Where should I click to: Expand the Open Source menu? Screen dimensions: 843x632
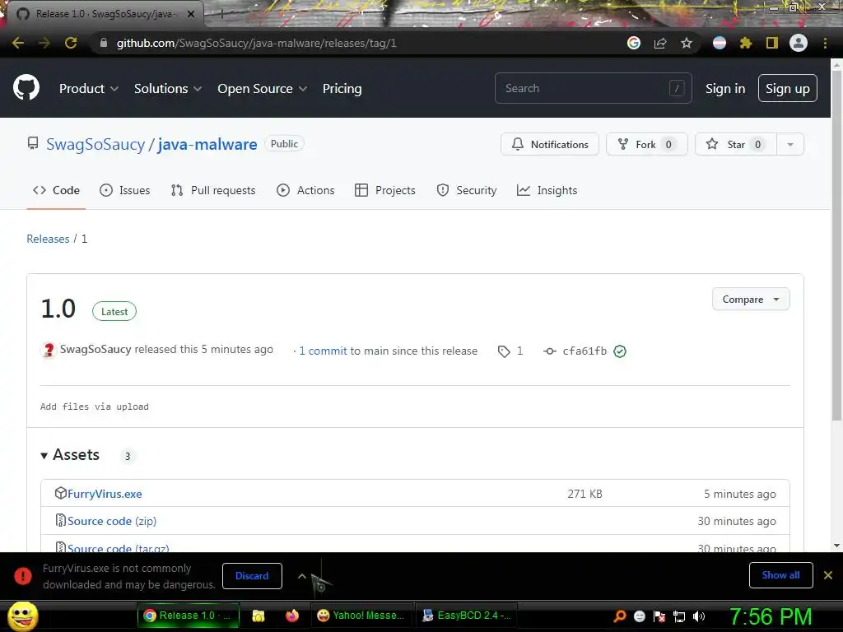tap(263, 89)
